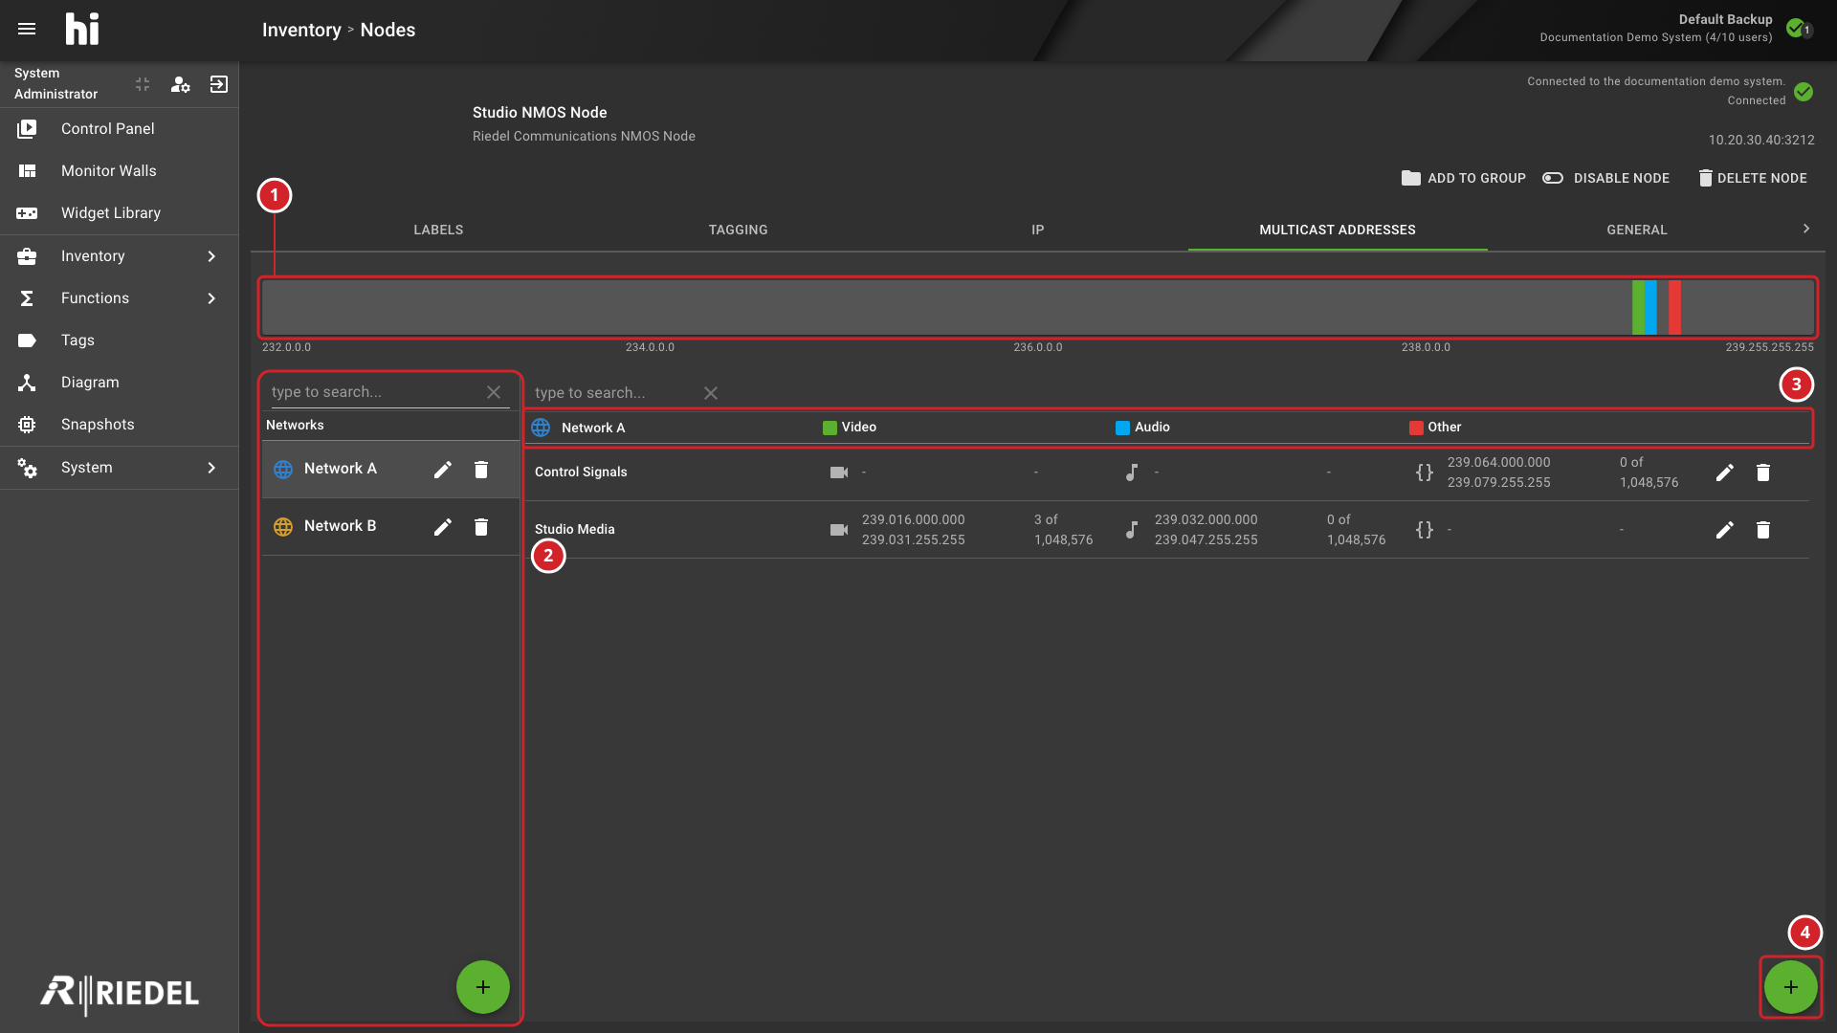This screenshot has height=1033, width=1837.
Task: Switch to the Labels tab
Action: (x=438, y=230)
